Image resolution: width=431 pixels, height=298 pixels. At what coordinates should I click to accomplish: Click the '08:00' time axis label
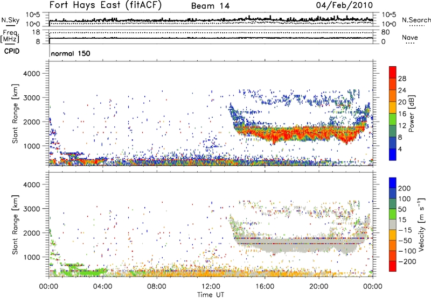(x=157, y=287)
